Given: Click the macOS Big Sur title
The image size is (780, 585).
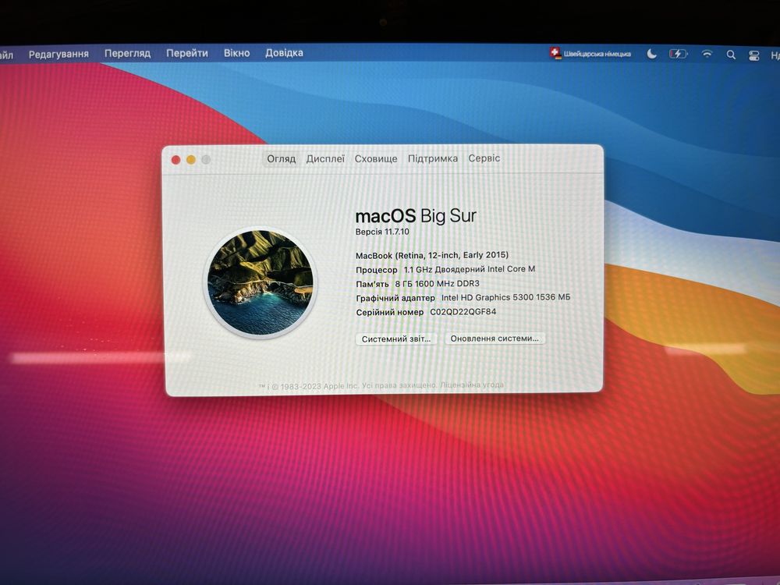Looking at the screenshot, I should tap(416, 215).
